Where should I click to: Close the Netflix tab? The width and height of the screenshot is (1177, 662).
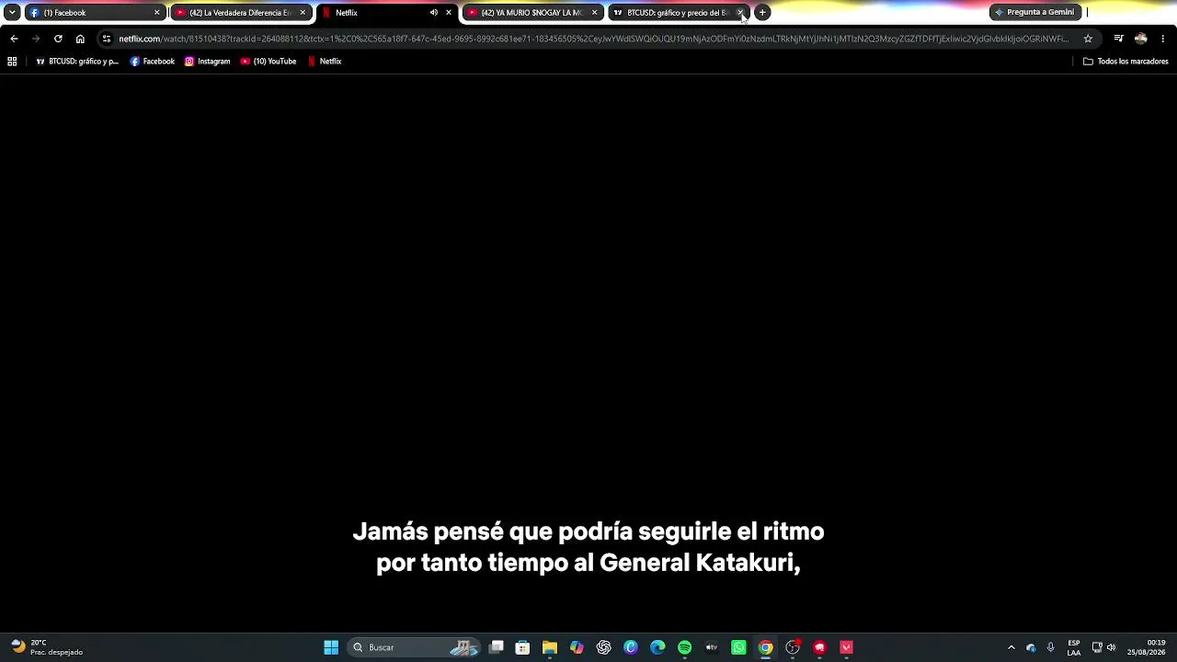tap(449, 13)
